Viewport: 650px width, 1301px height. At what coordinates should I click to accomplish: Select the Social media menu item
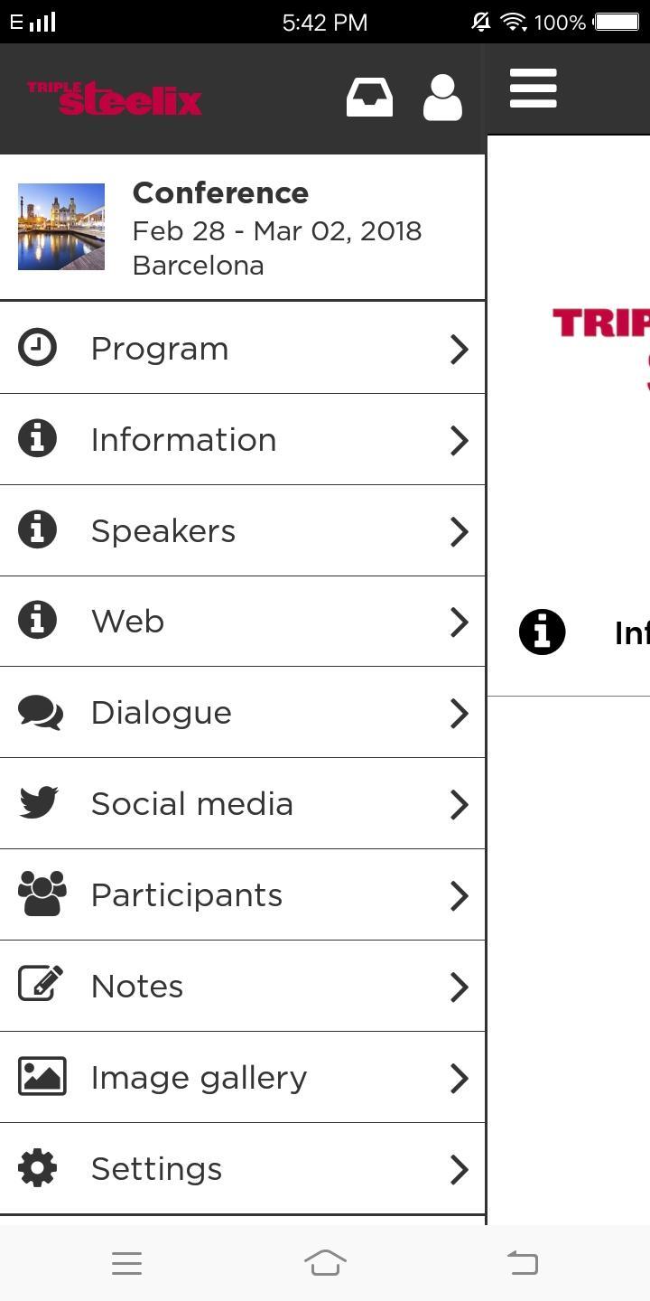pos(191,804)
